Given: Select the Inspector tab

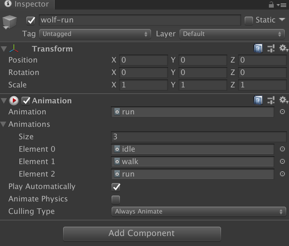Looking at the screenshot, I should tap(27, 5).
